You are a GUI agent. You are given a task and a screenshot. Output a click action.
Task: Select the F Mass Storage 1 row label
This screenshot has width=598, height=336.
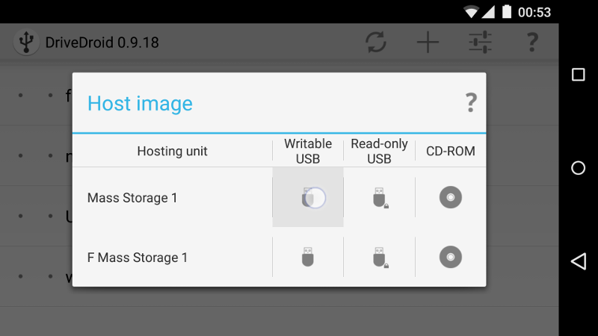[x=138, y=258]
